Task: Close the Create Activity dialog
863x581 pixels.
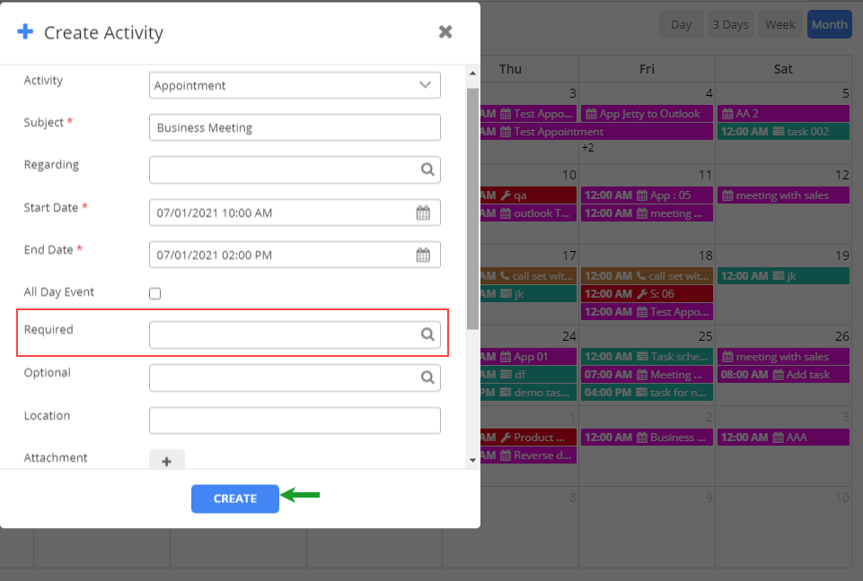Action: pyautogui.click(x=445, y=32)
